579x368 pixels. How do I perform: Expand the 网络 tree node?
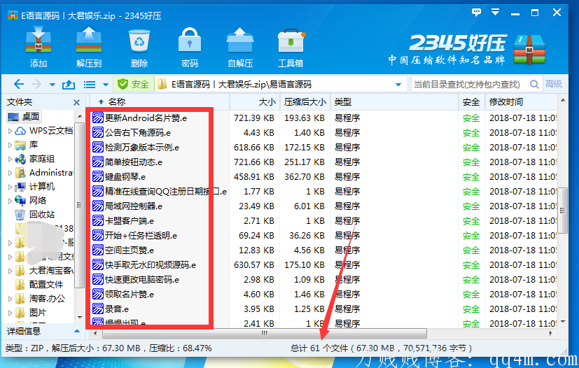click(10, 201)
